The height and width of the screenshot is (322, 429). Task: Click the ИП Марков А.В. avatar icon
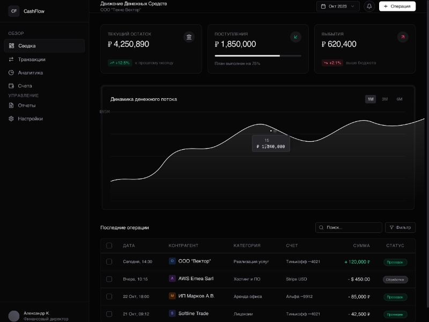click(x=172, y=296)
